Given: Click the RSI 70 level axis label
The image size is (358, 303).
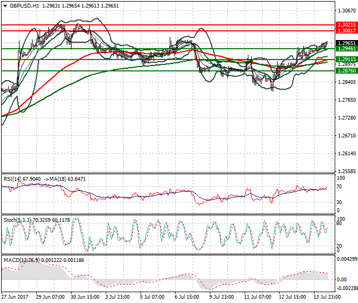Looking at the screenshot, I should click(x=340, y=187).
